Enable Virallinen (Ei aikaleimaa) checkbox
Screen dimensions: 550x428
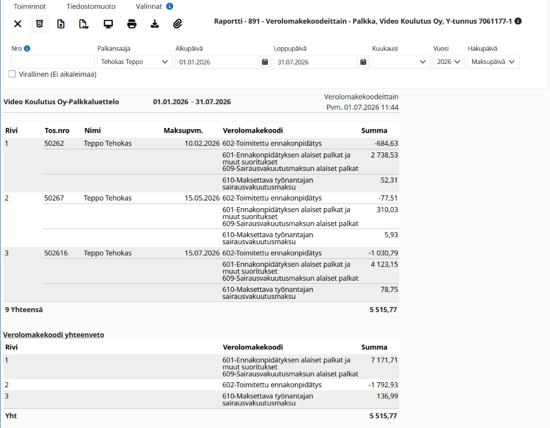click(x=12, y=74)
